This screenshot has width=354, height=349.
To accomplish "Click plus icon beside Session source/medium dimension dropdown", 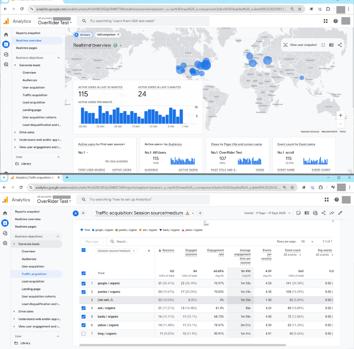I will [149, 251].
